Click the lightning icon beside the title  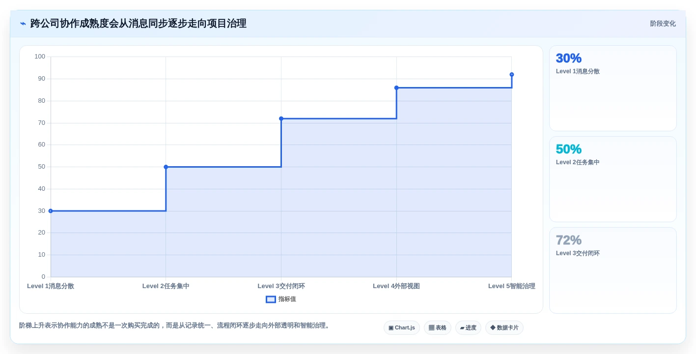click(x=23, y=24)
